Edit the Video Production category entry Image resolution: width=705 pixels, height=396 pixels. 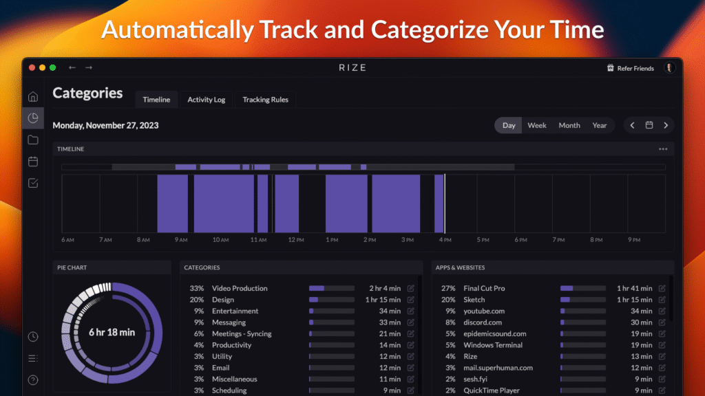pyautogui.click(x=410, y=288)
